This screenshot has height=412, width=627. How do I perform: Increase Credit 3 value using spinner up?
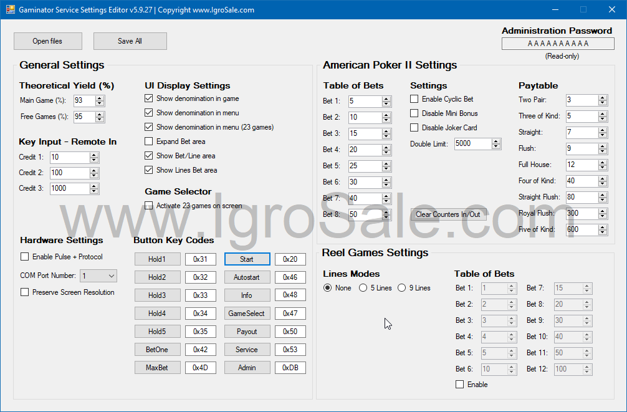(94, 186)
